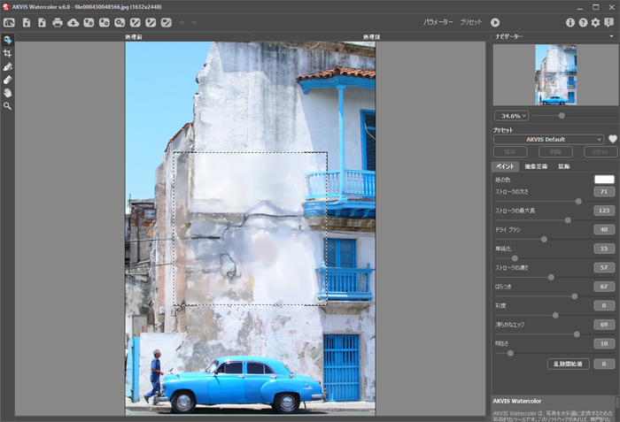Screen dimensions: 620x422
Task: Select the Zoom magnifier tool
Action: [7, 106]
